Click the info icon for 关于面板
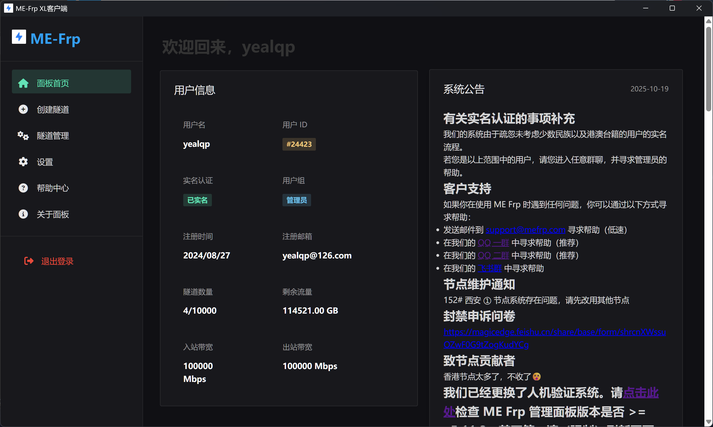The height and width of the screenshot is (427, 713). [23, 214]
